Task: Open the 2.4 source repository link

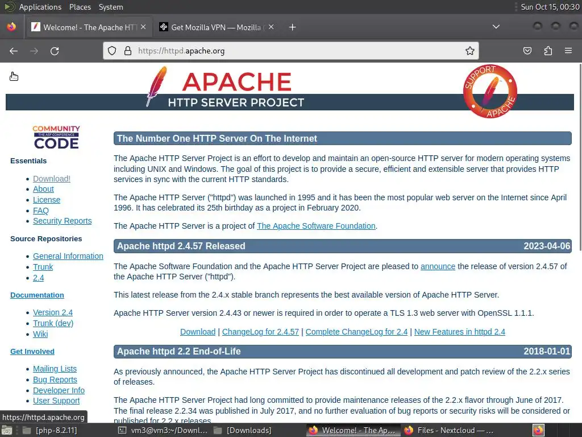Action: pyautogui.click(x=38, y=278)
